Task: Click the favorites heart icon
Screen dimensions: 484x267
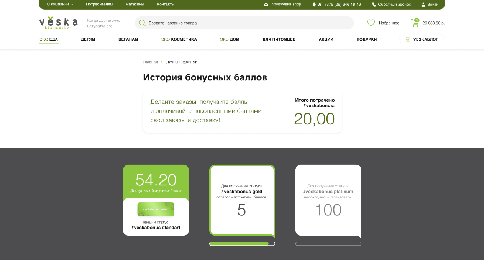Action: tap(371, 23)
